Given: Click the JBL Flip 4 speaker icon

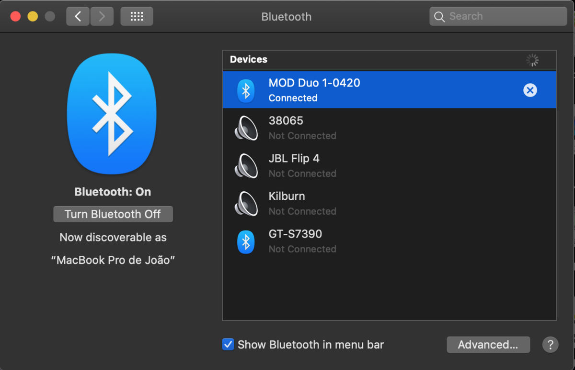Looking at the screenshot, I should [246, 166].
